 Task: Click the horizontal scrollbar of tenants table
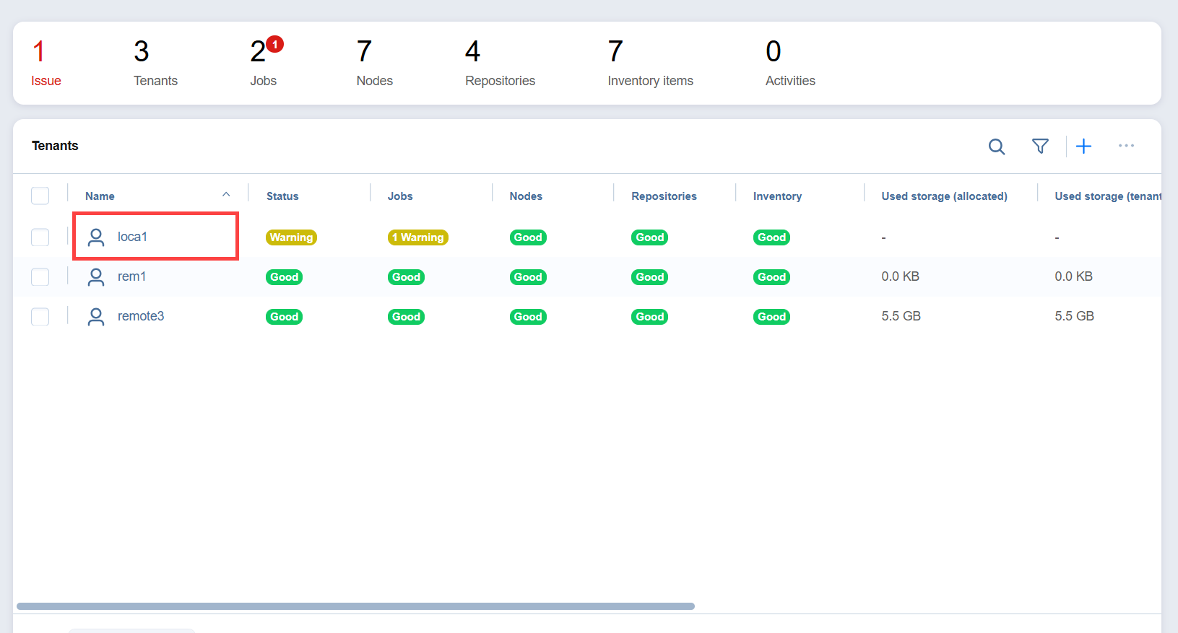pos(355,606)
